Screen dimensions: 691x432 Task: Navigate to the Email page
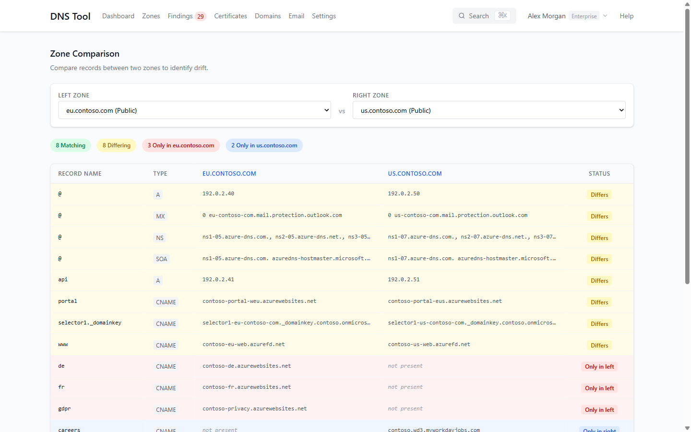tap(297, 16)
